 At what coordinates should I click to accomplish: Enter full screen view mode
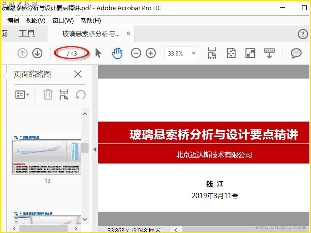click(x=250, y=53)
